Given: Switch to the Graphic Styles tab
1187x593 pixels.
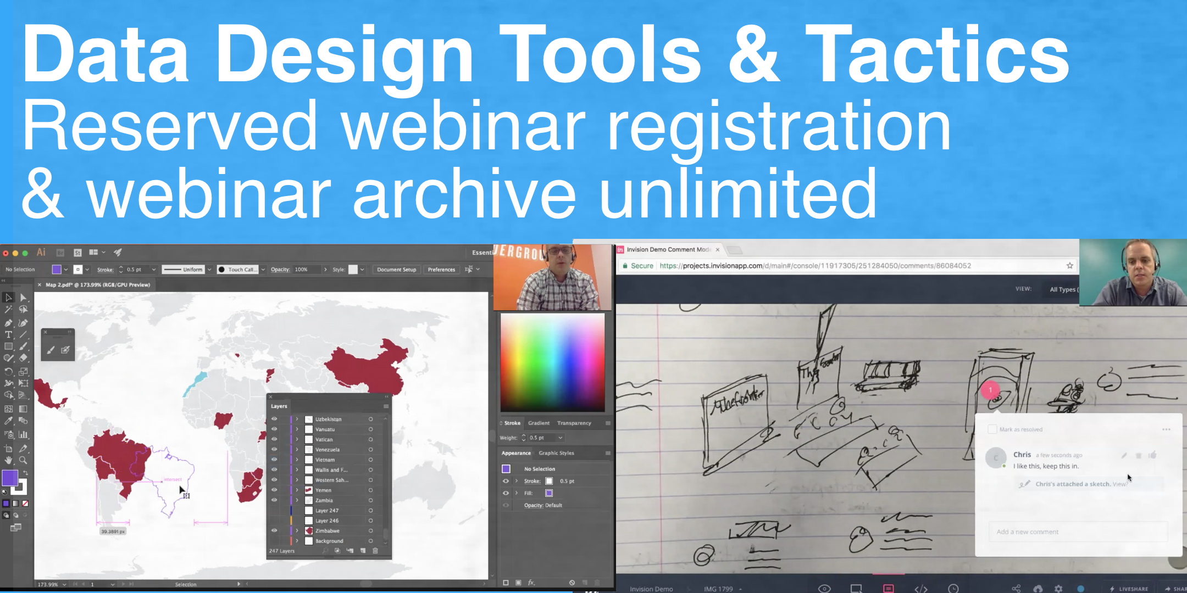Looking at the screenshot, I should (x=556, y=453).
